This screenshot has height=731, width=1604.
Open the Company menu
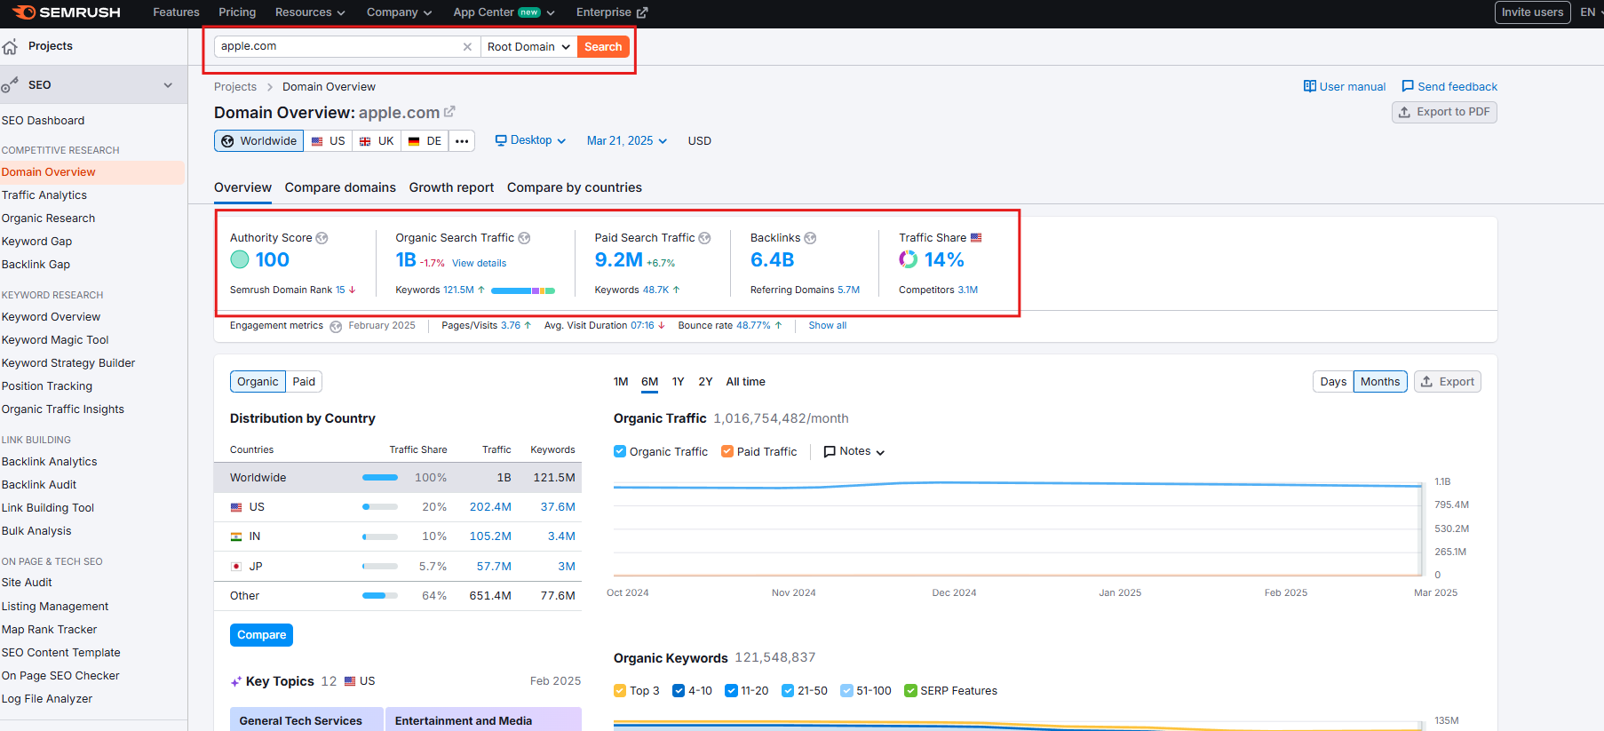(399, 12)
